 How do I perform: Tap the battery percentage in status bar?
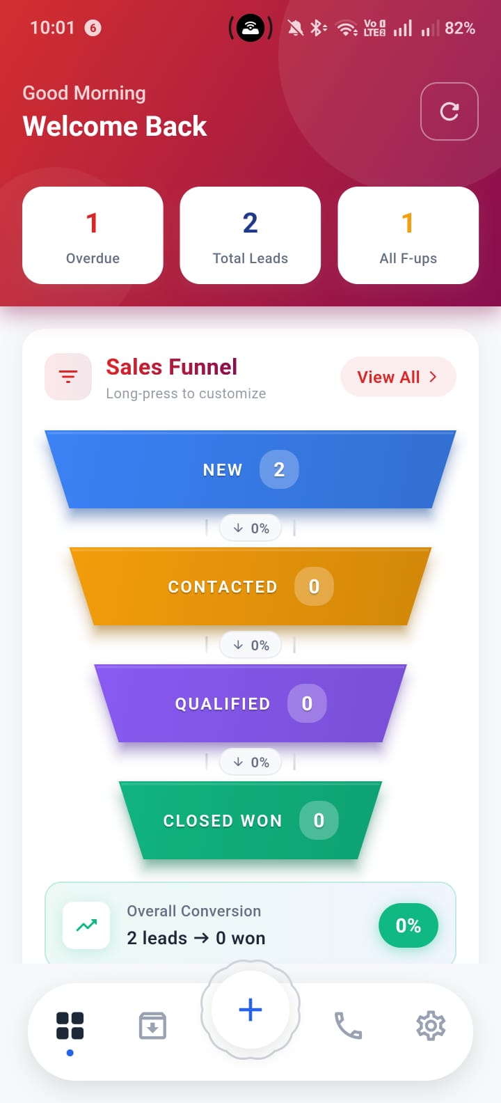460,29
